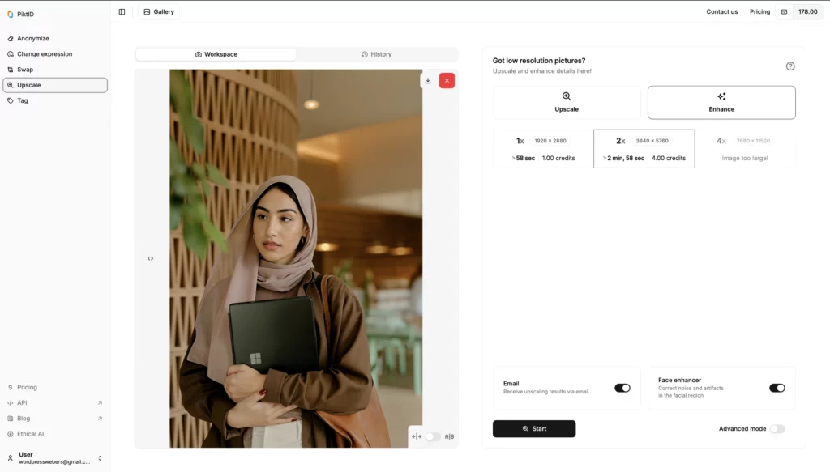
Task: Switch to the History tab
Action: pyautogui.click(x=377, y=54)
